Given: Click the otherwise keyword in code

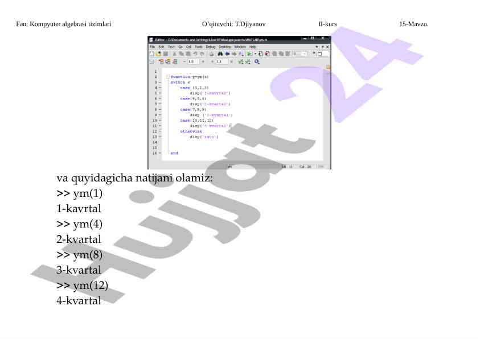Looking at the screenshot, I should click(191, 131).
